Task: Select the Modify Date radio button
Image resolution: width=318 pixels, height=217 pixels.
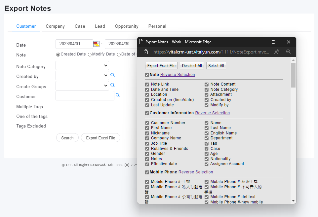Action: [90, 54]
